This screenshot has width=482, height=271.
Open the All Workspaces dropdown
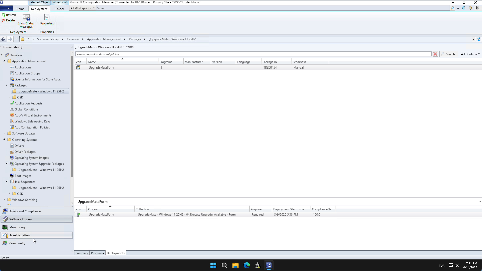click(x=82, y=8)
